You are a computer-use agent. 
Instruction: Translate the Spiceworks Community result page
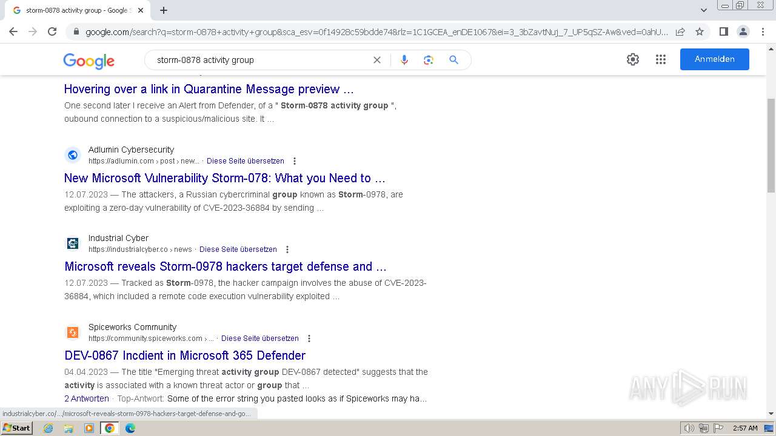pyautogui.click(x=260, y=339)
